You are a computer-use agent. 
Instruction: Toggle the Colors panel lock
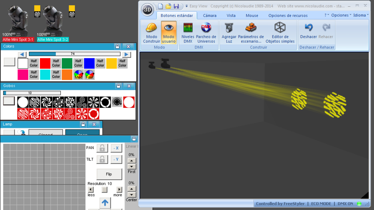click(117, 46)
